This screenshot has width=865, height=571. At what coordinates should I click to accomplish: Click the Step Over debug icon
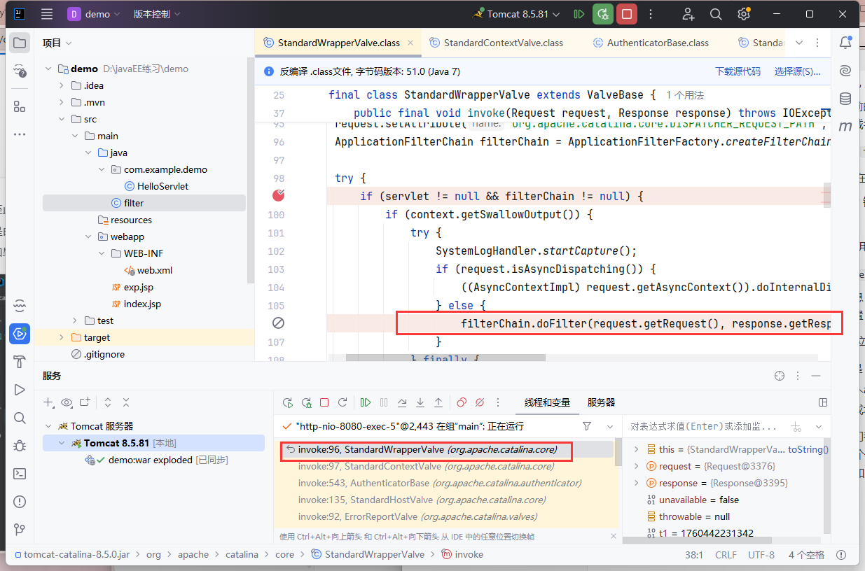tap(402, 402)
